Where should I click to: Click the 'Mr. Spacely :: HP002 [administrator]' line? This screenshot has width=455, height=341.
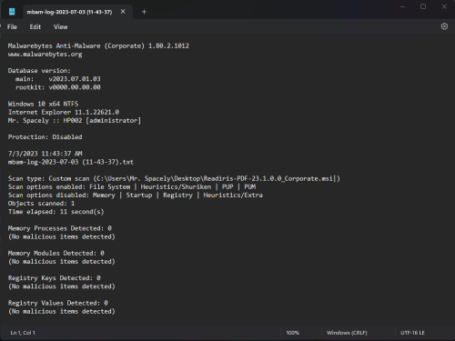pyautogui.click(x=75, y=121)
